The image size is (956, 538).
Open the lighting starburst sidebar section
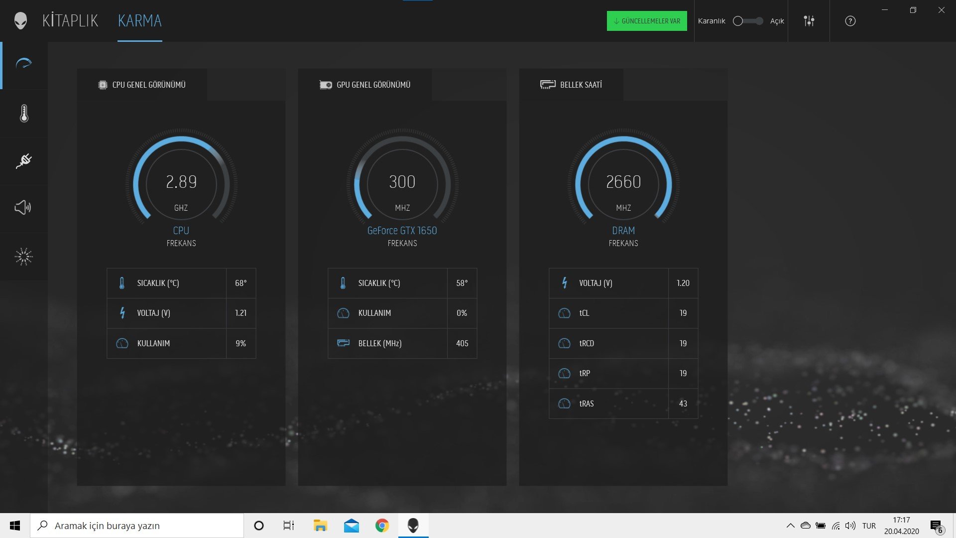23,257
